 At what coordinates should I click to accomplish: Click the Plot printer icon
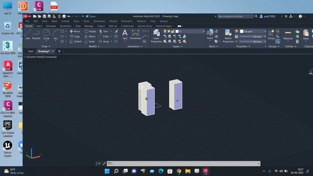[x=64, y=16]
